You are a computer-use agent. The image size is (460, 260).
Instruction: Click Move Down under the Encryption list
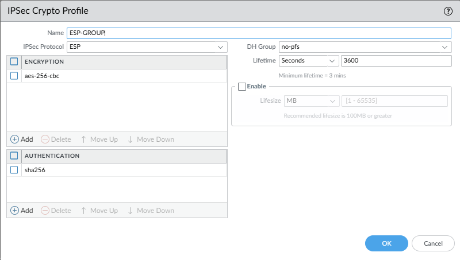click(150, 139)
